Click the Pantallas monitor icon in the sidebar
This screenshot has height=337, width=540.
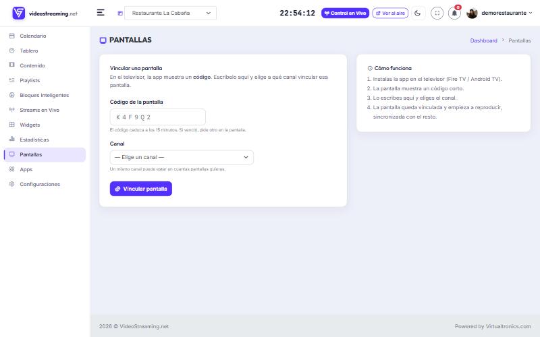[x=11, y=154]
